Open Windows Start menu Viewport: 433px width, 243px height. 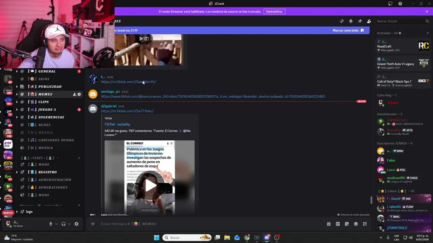tap(157, 238)
